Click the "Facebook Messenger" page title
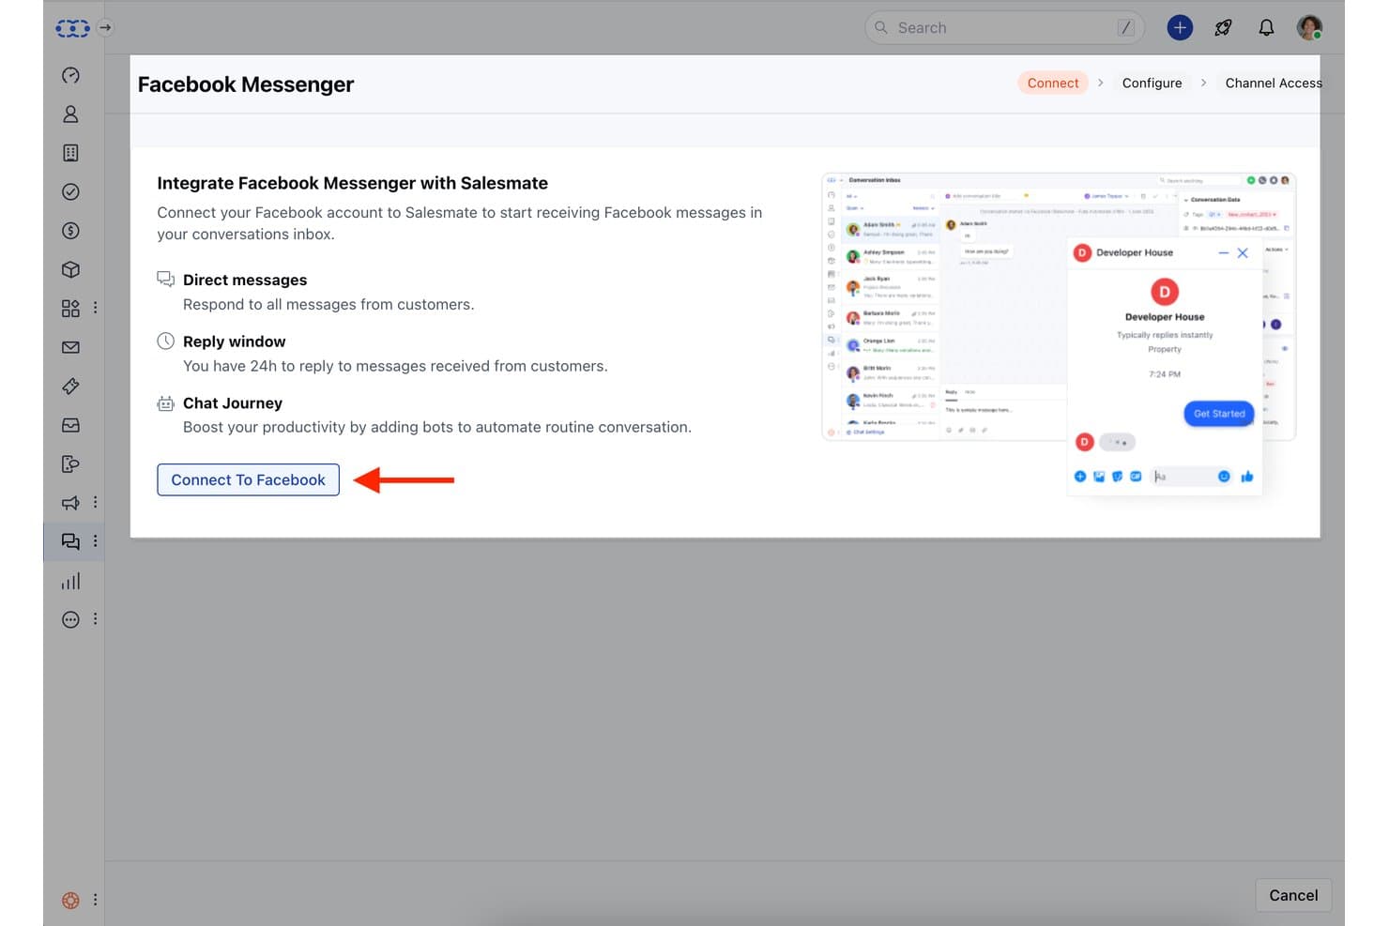Screen dimensions: 1389x926 click(246, 84)
